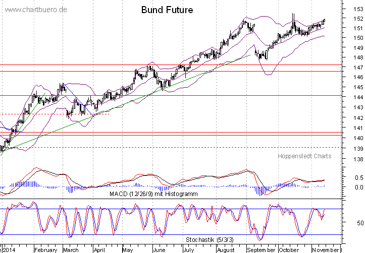The height and width of the screenshot is (253, 365).
Task: Click the 145 price axis value
Action: pyautogui.click(x=358, y=87)
